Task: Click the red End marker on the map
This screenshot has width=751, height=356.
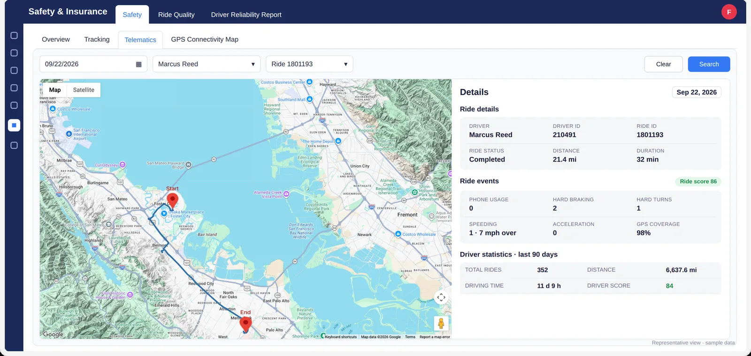Action: pos(245,324)
